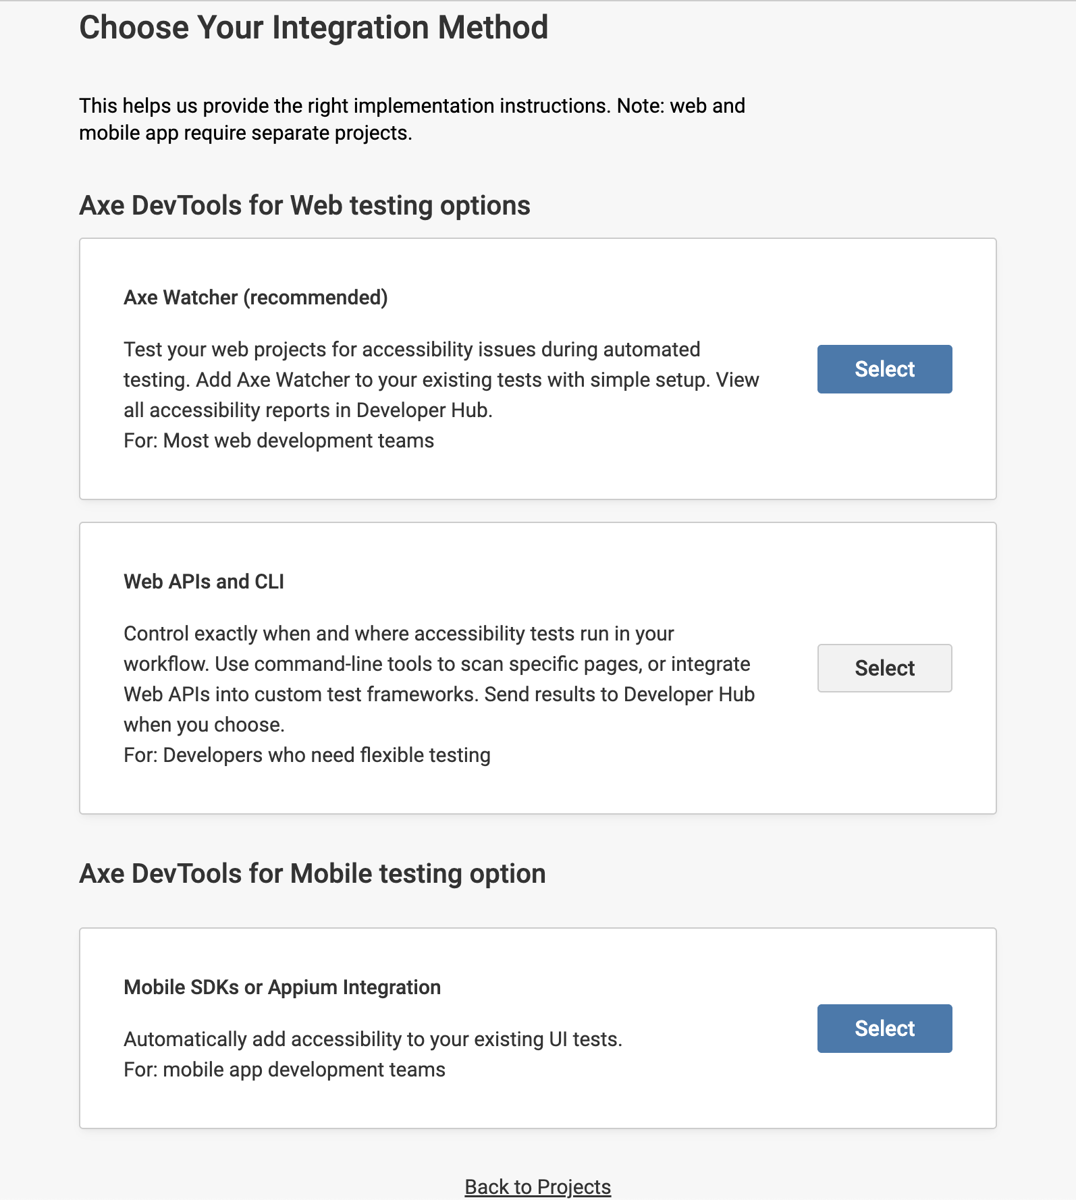Click the "Axe Watcher (recommended)" card title
Screen dimensions: 1076x1200
pos(255,298)
